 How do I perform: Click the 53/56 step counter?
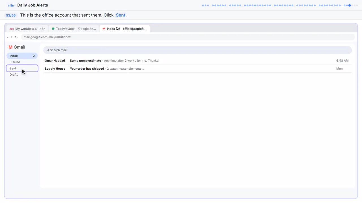pyautogui.click(x=11, y=15)
